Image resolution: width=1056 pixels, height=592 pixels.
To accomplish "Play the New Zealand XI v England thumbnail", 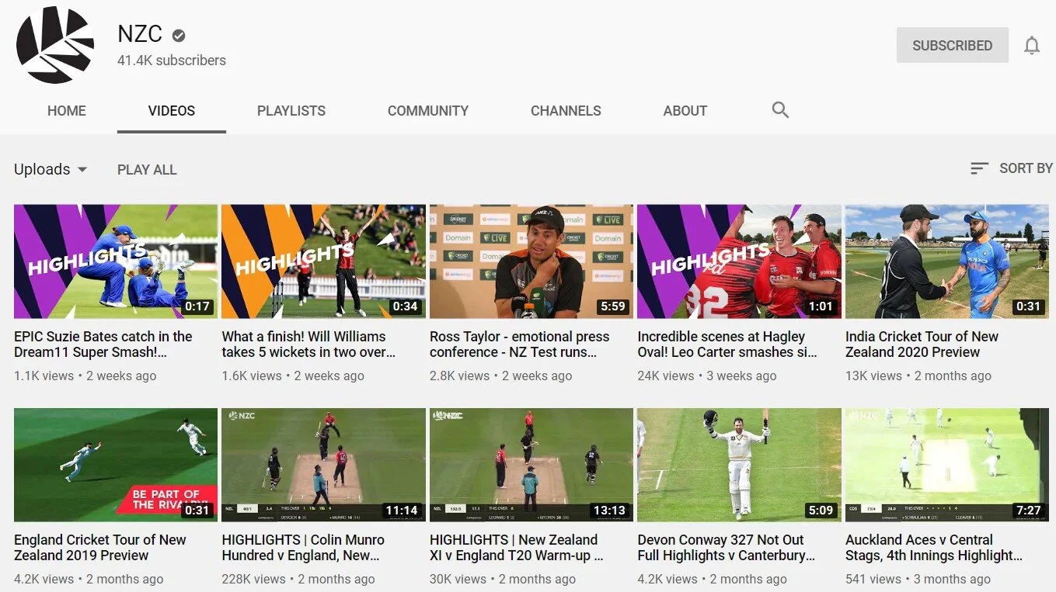I will 531,465.
